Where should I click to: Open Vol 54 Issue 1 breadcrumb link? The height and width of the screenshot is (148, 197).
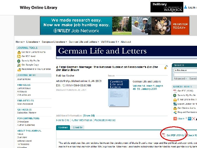pos(109,42)
